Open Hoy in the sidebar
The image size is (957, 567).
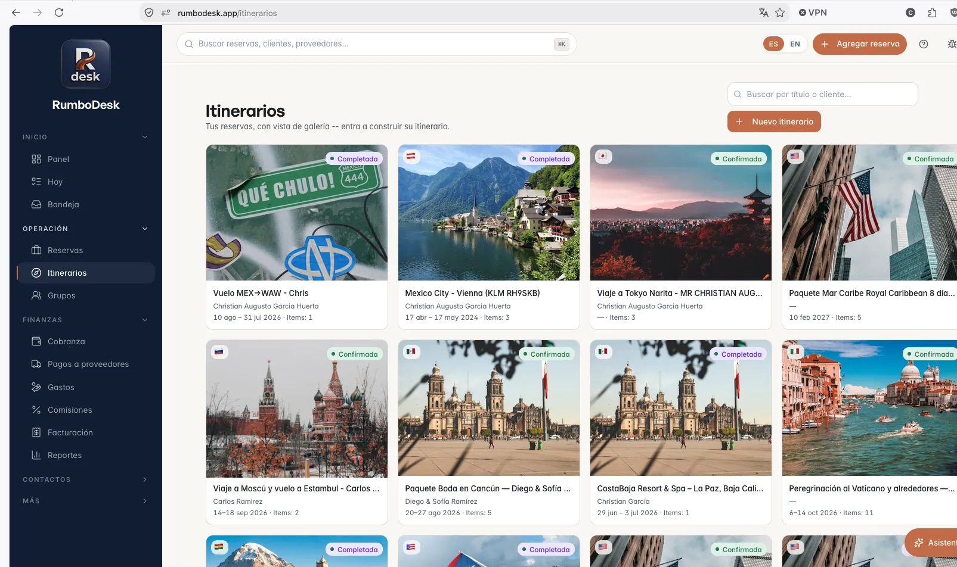pos(55,182)
